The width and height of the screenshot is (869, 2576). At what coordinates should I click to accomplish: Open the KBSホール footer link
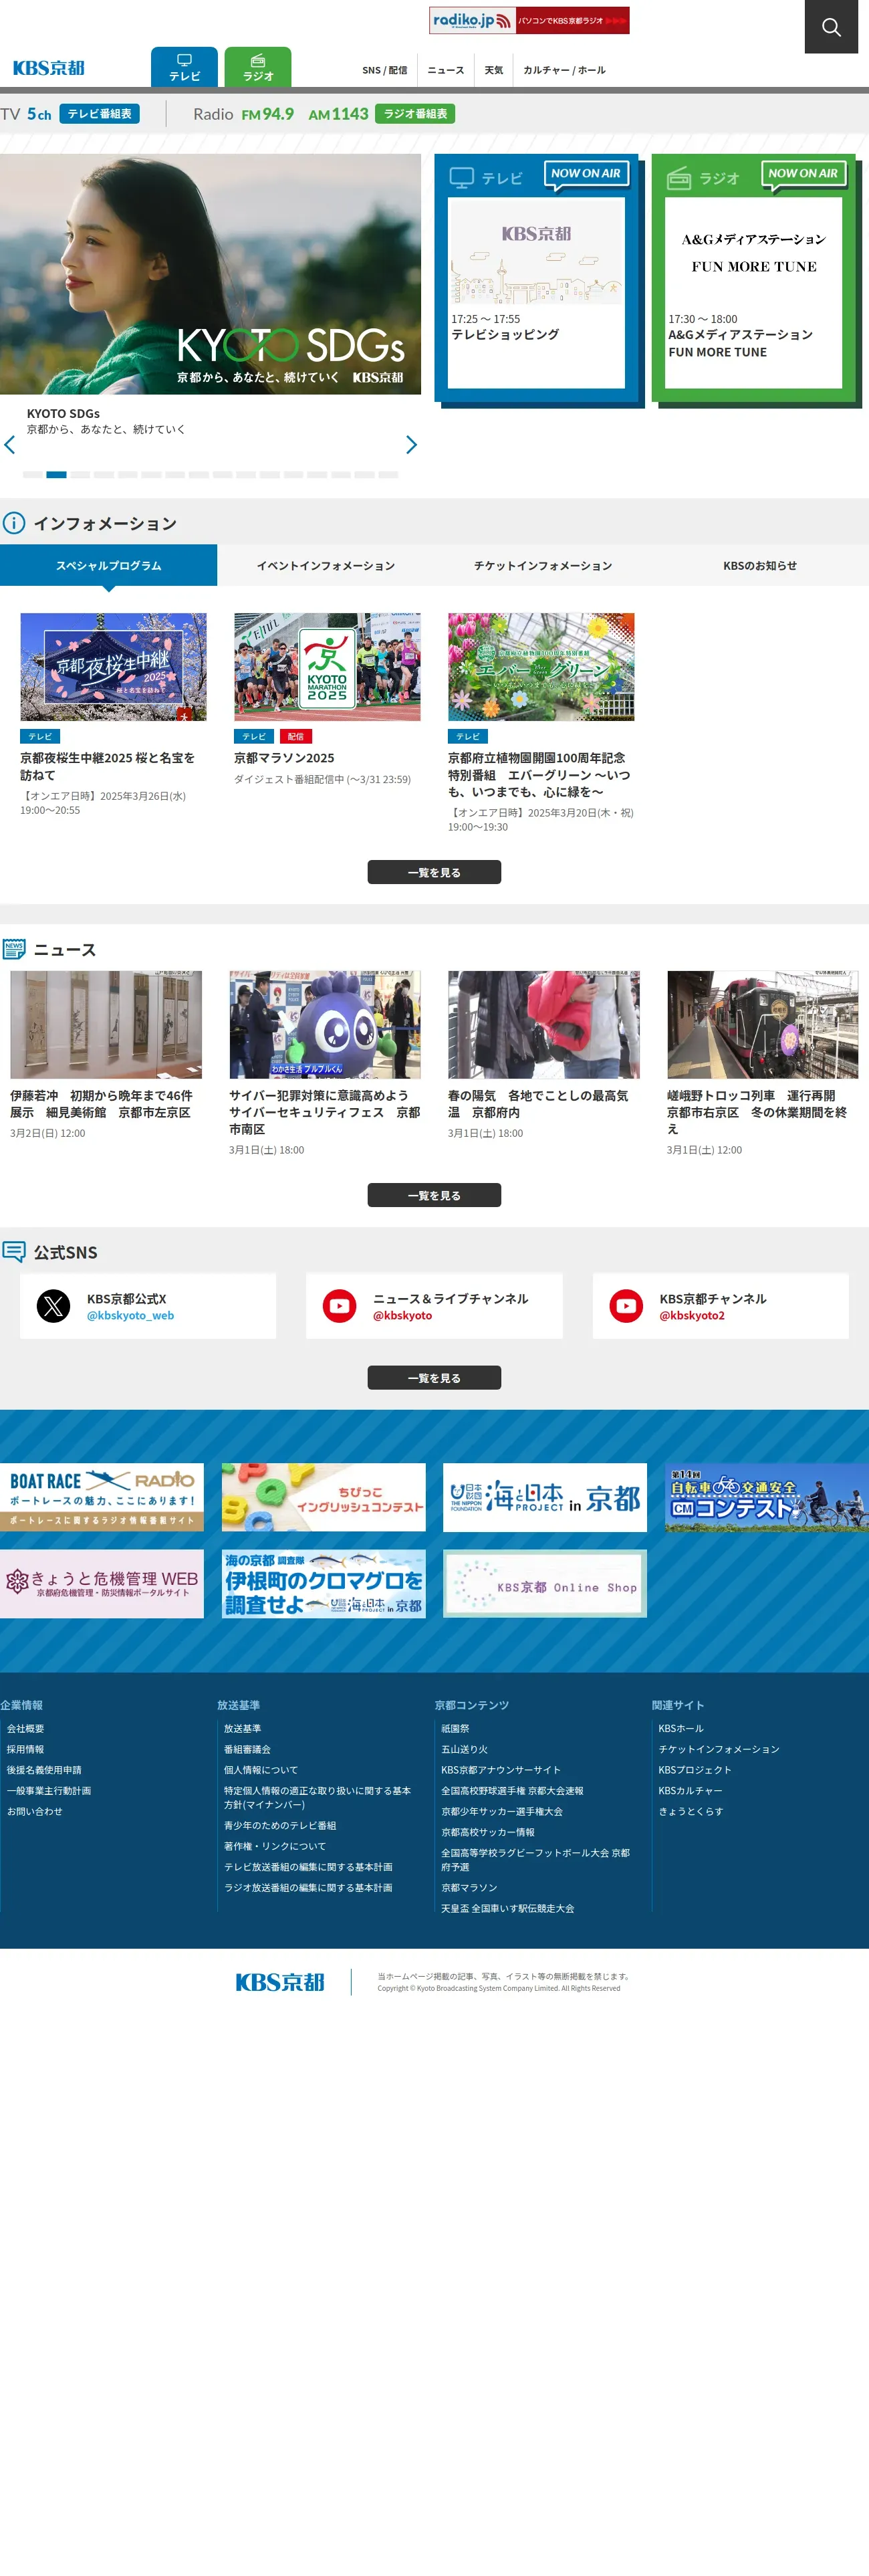tap(681, 1729)
